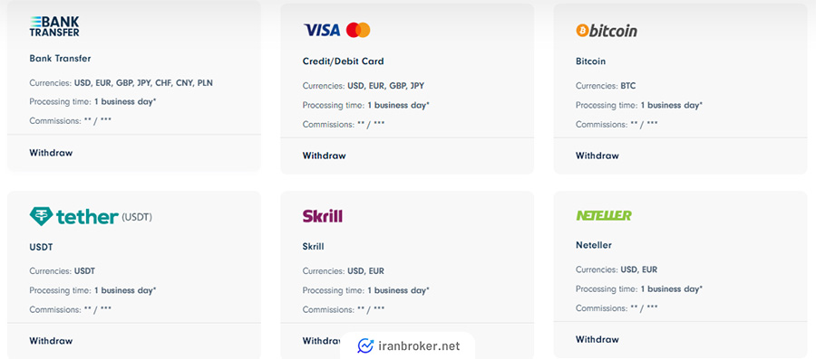Click the Bank Transfer logo icon
The image size is (816, 359).
(54, 26)
